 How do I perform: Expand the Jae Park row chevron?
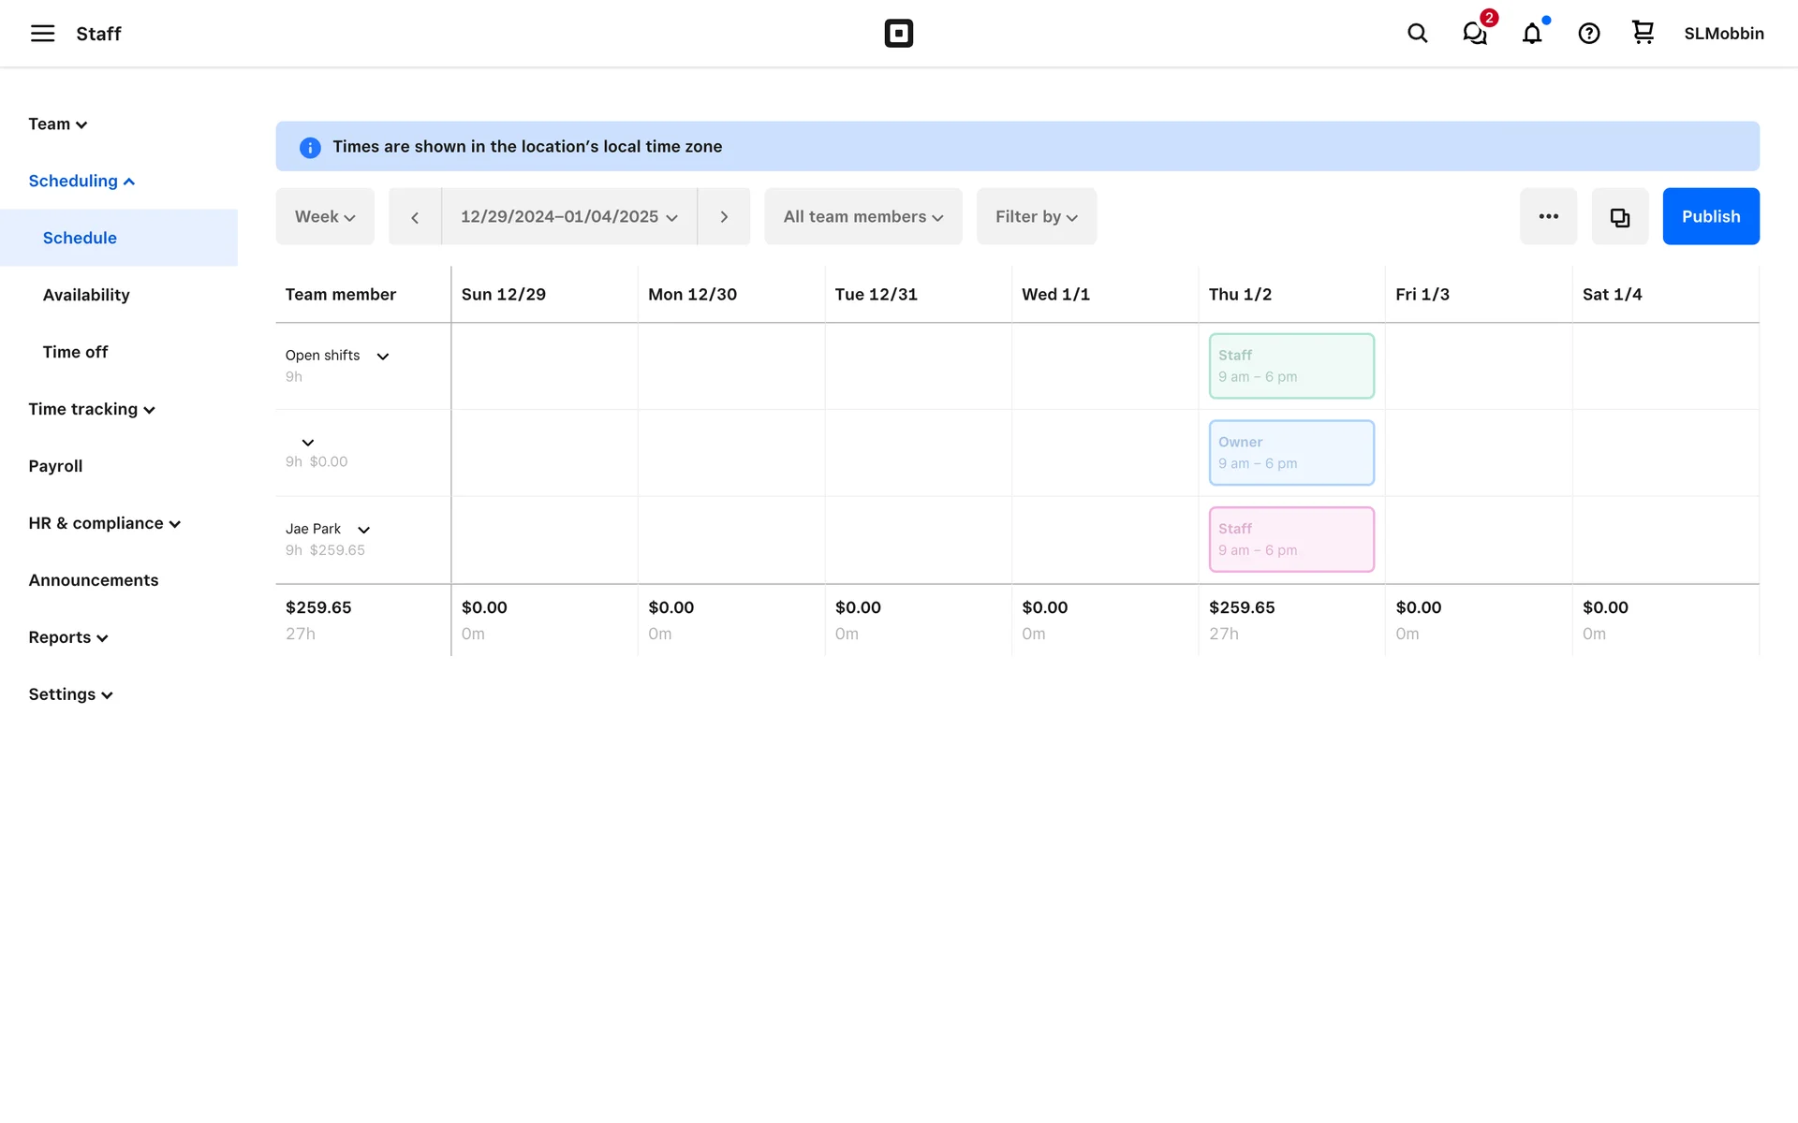click(x=364, y=531)
